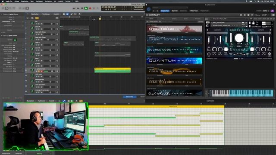Open the Hilfe menu
The image size is (276, 155).
(77, 1)
